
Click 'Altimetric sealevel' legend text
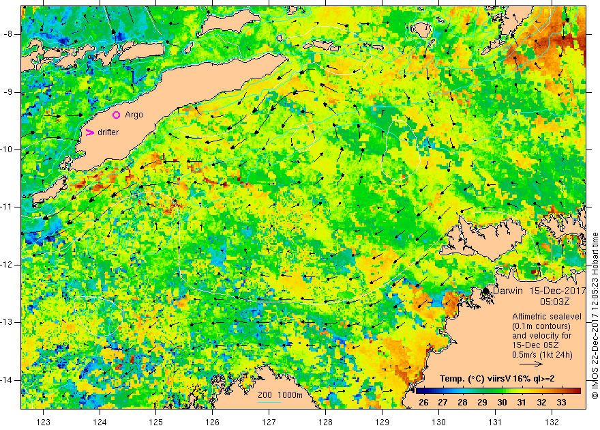coord(547,317)
